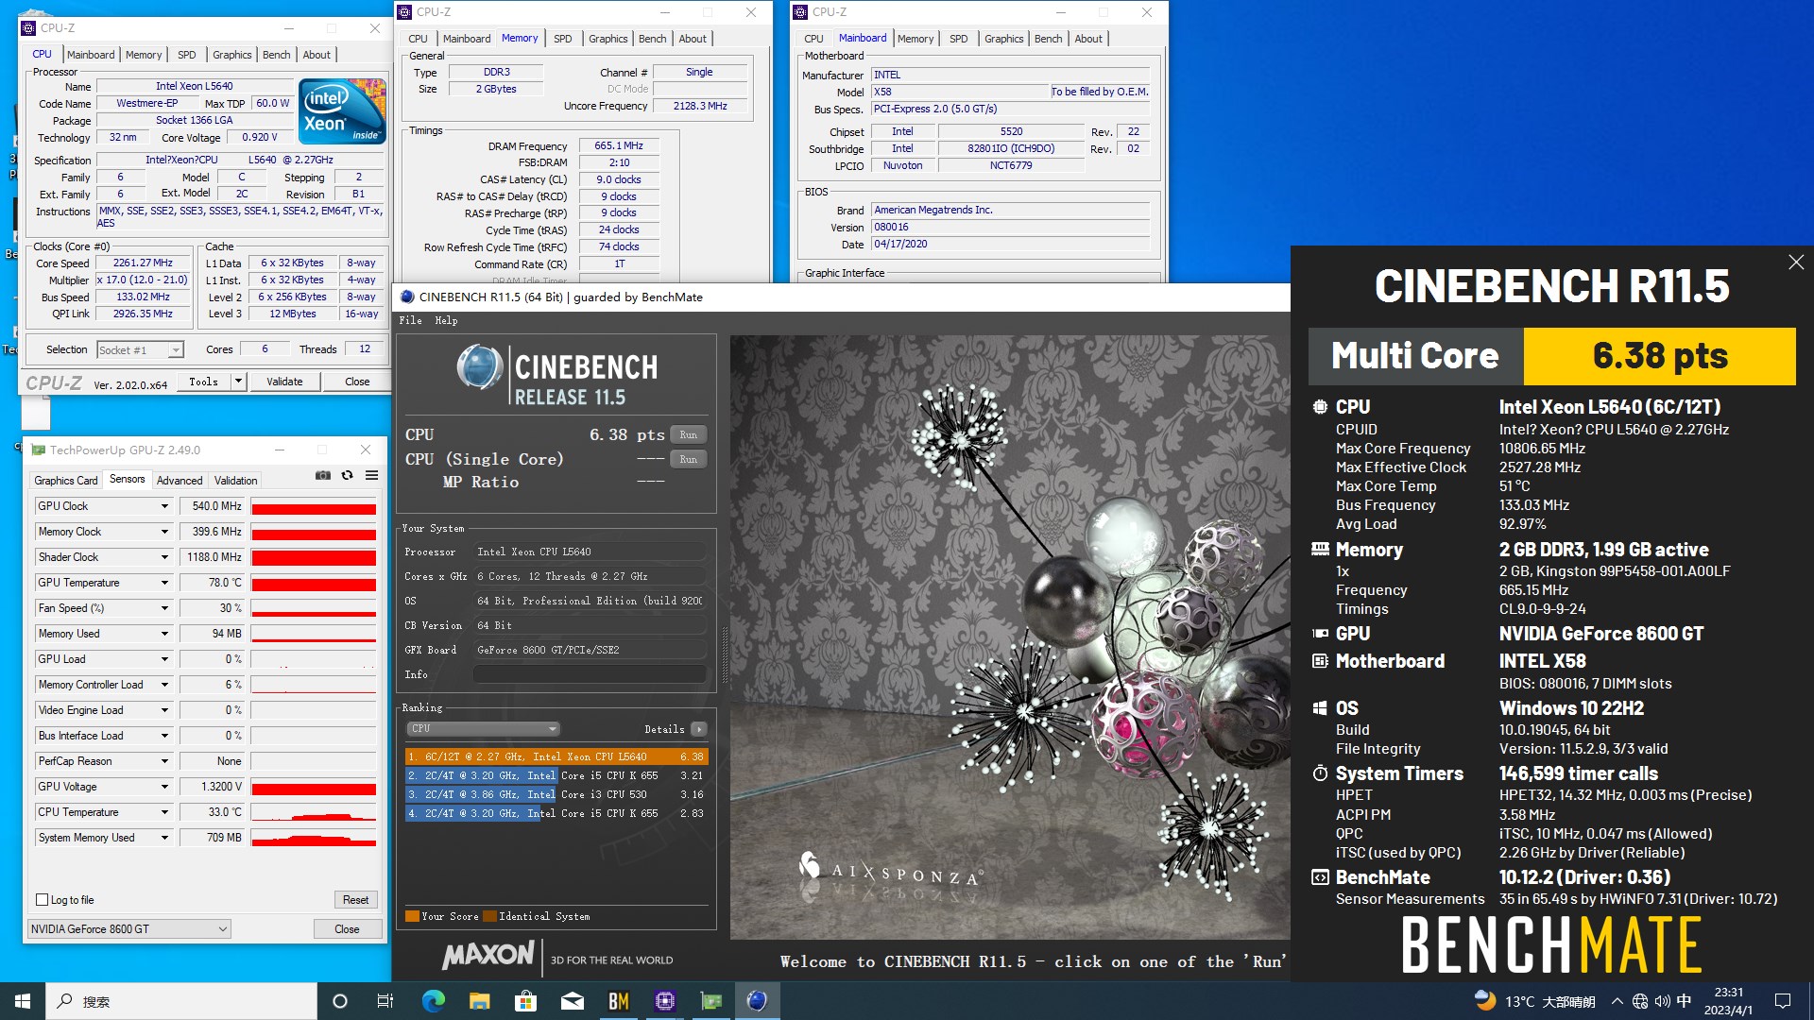Show hidden tray icons chevron

coord(1617,1001)
